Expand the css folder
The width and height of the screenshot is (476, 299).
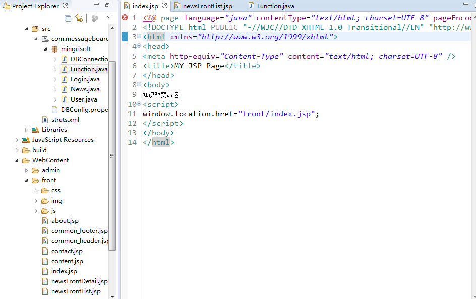coord(36,190)
